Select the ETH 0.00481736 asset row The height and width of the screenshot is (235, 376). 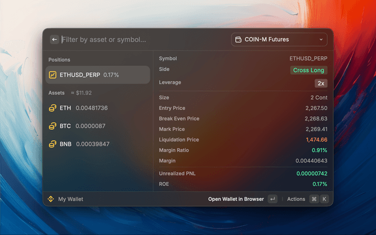(x=98, y=108)
